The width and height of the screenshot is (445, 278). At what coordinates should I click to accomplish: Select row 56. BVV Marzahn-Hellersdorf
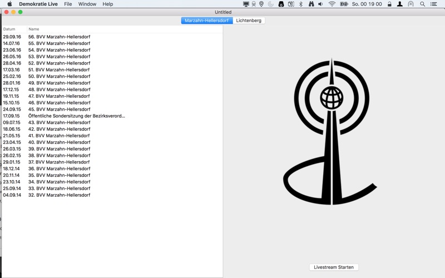point(112,37)
